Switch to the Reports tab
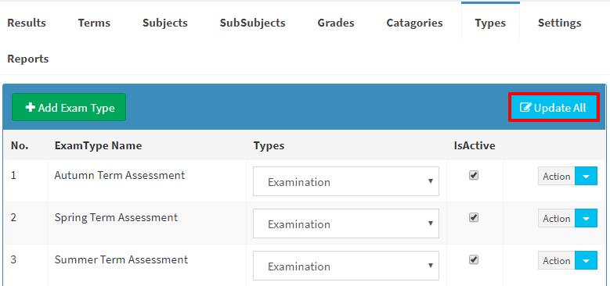 tap(28, 59)
